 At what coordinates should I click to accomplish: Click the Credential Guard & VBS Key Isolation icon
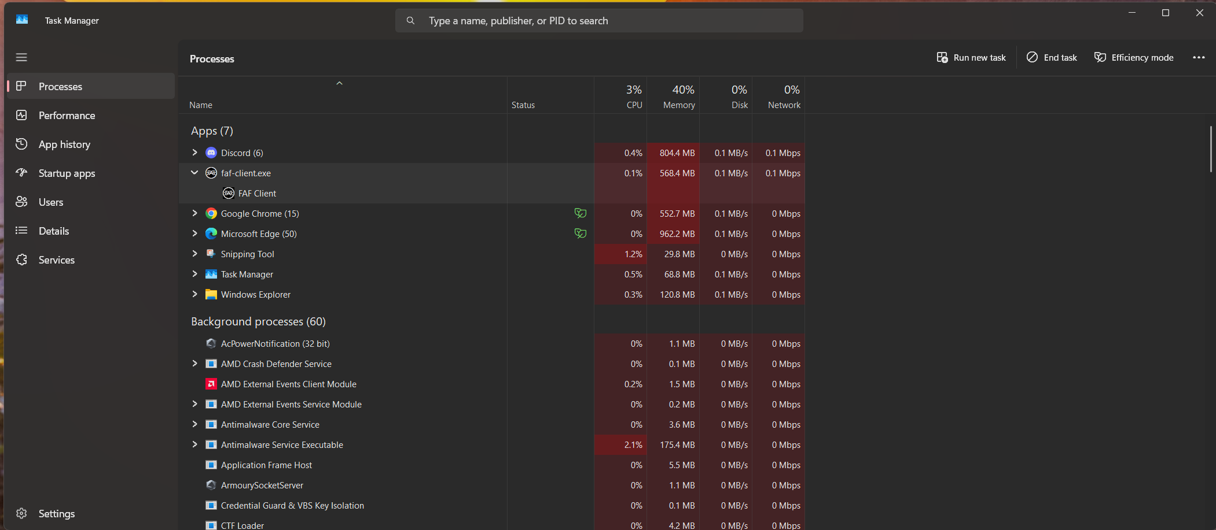coord(211,505)
